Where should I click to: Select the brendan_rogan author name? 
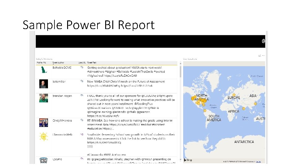62,96
